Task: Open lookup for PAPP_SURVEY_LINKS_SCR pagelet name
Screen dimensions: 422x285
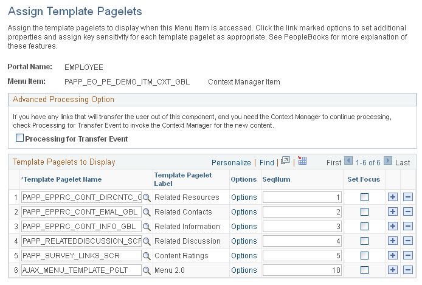Action: pos(147,256)
